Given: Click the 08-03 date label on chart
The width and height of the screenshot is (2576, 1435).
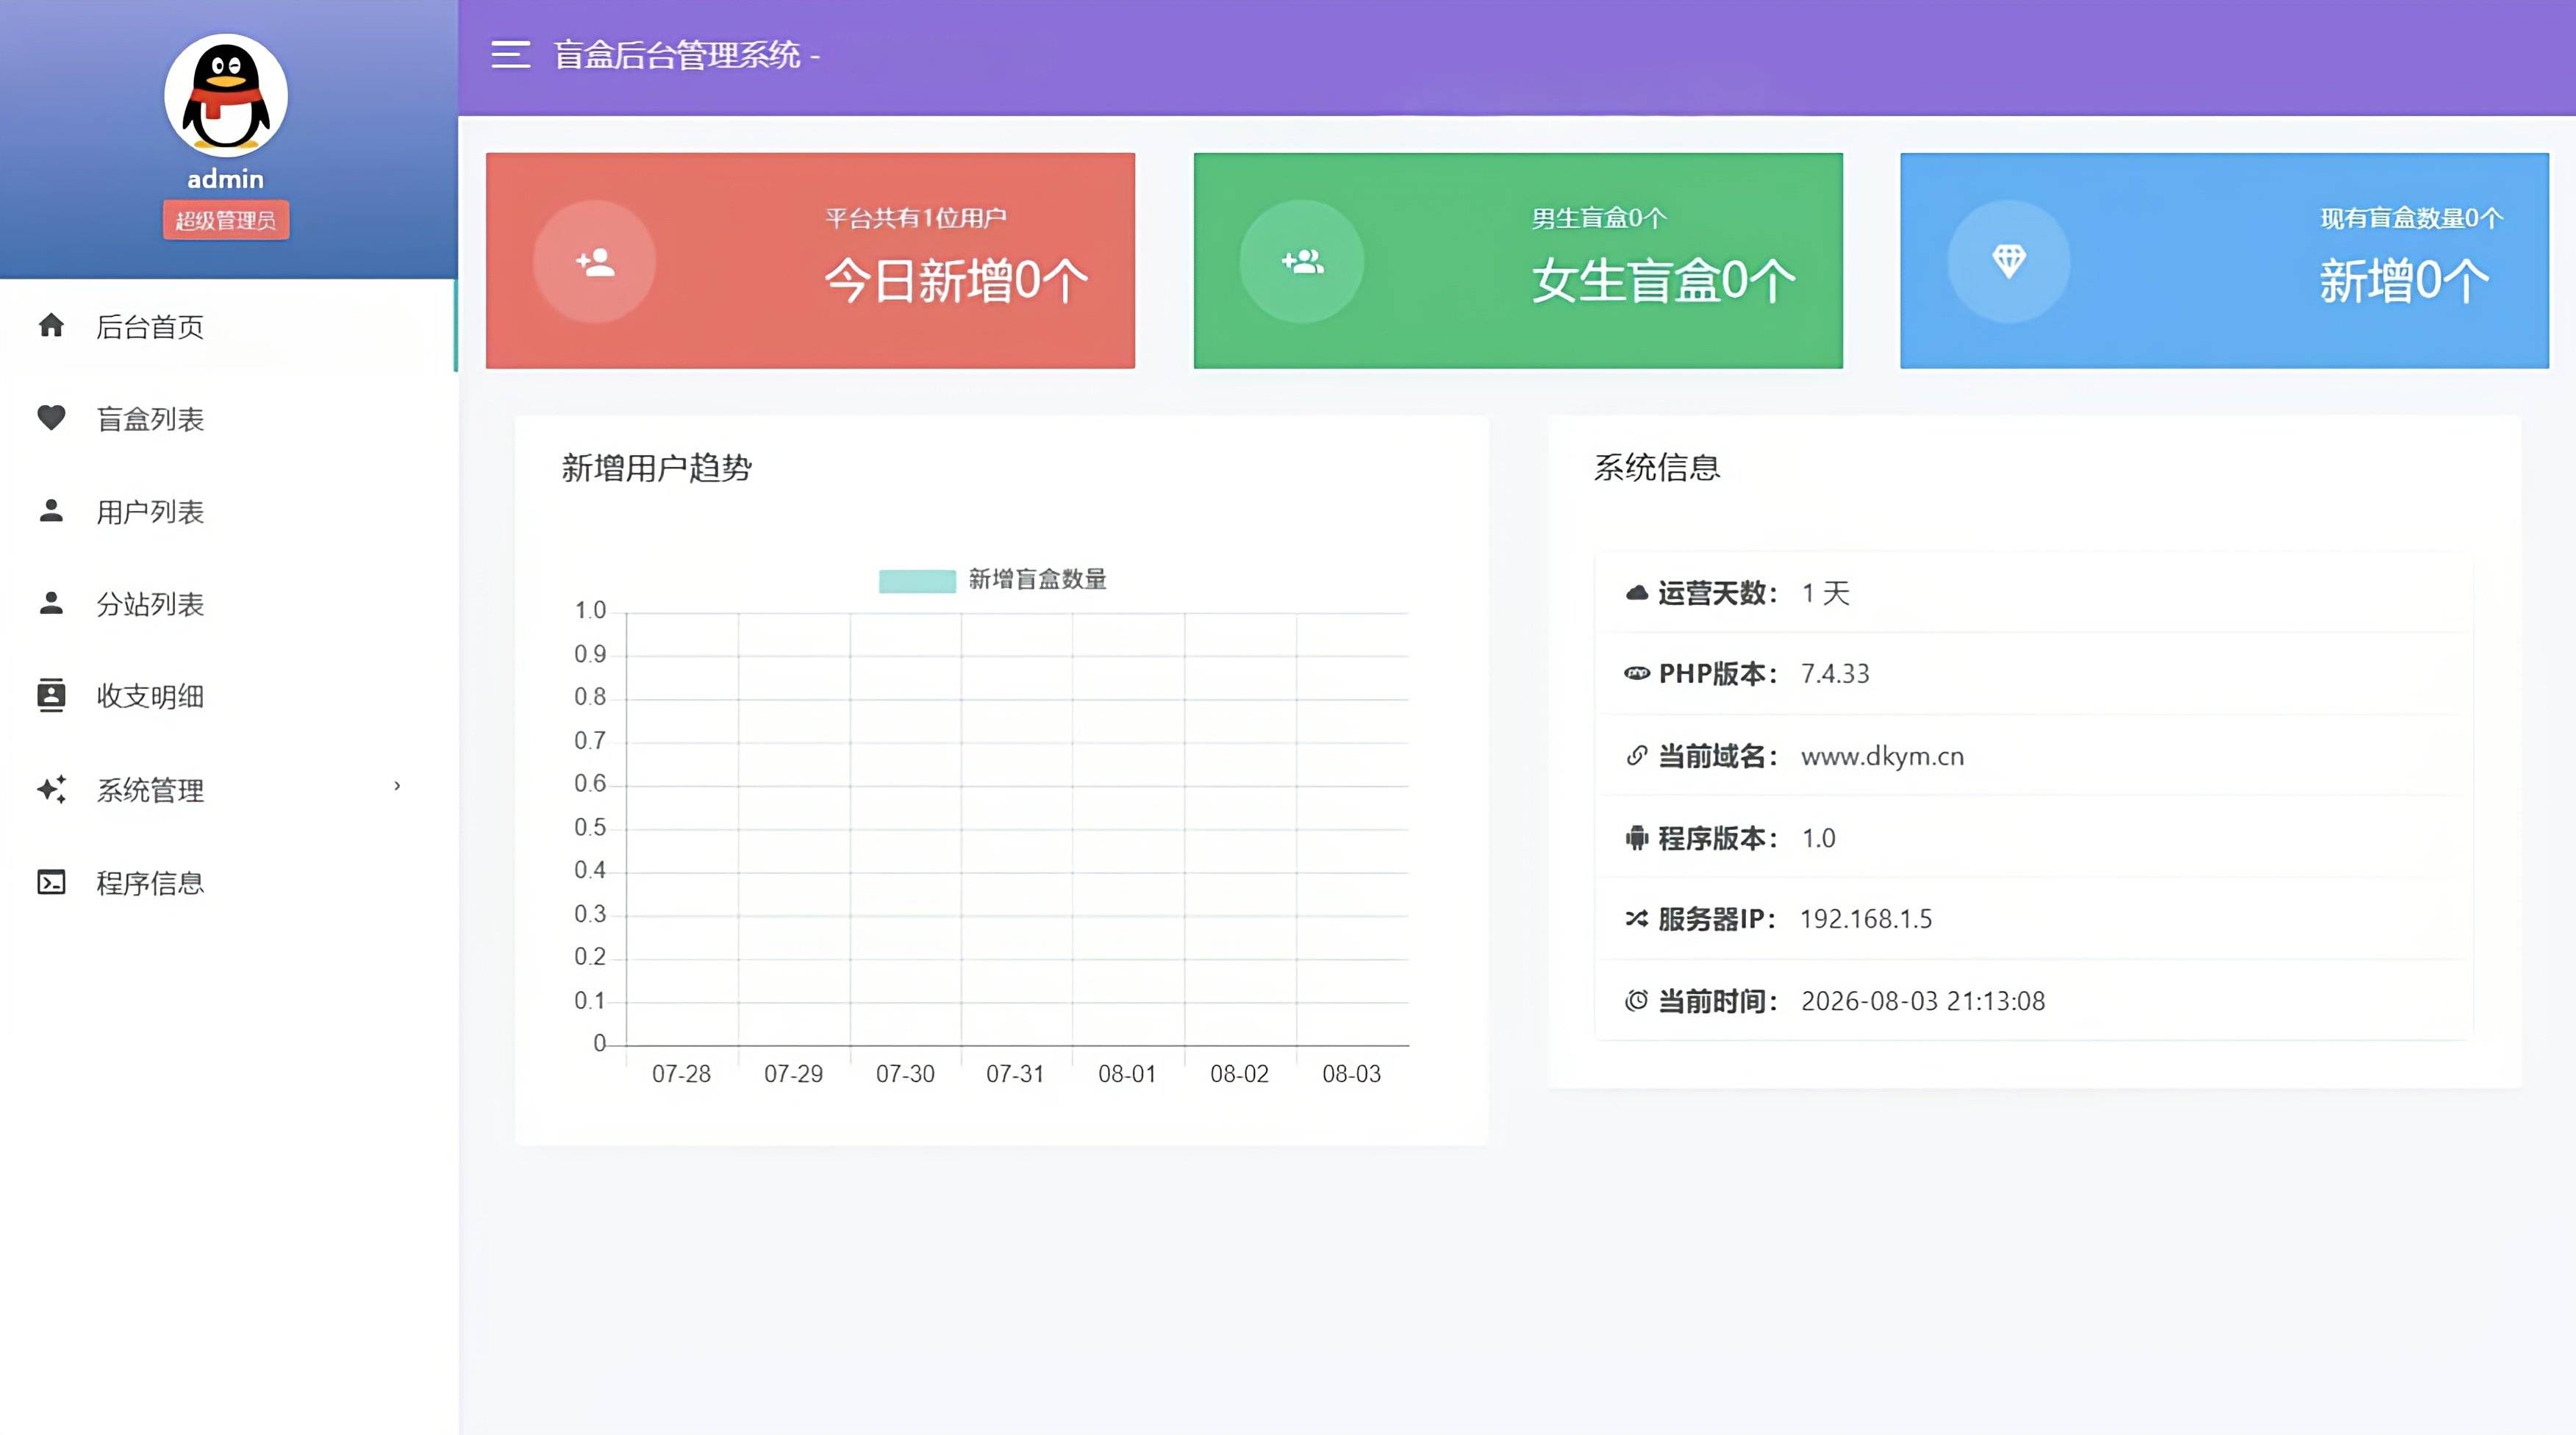Looking at the screenshot, I should tap(1351, 1074).
